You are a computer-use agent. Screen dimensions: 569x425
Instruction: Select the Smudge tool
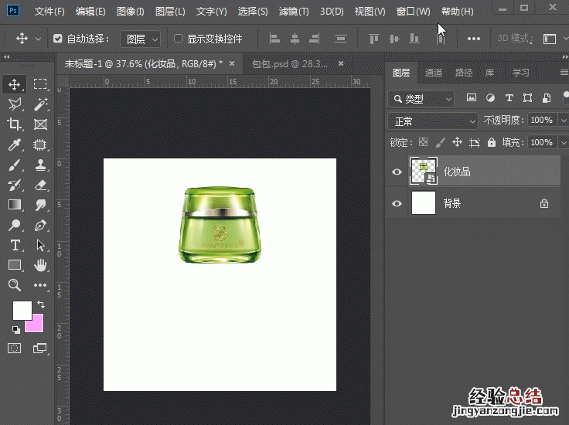40,205
